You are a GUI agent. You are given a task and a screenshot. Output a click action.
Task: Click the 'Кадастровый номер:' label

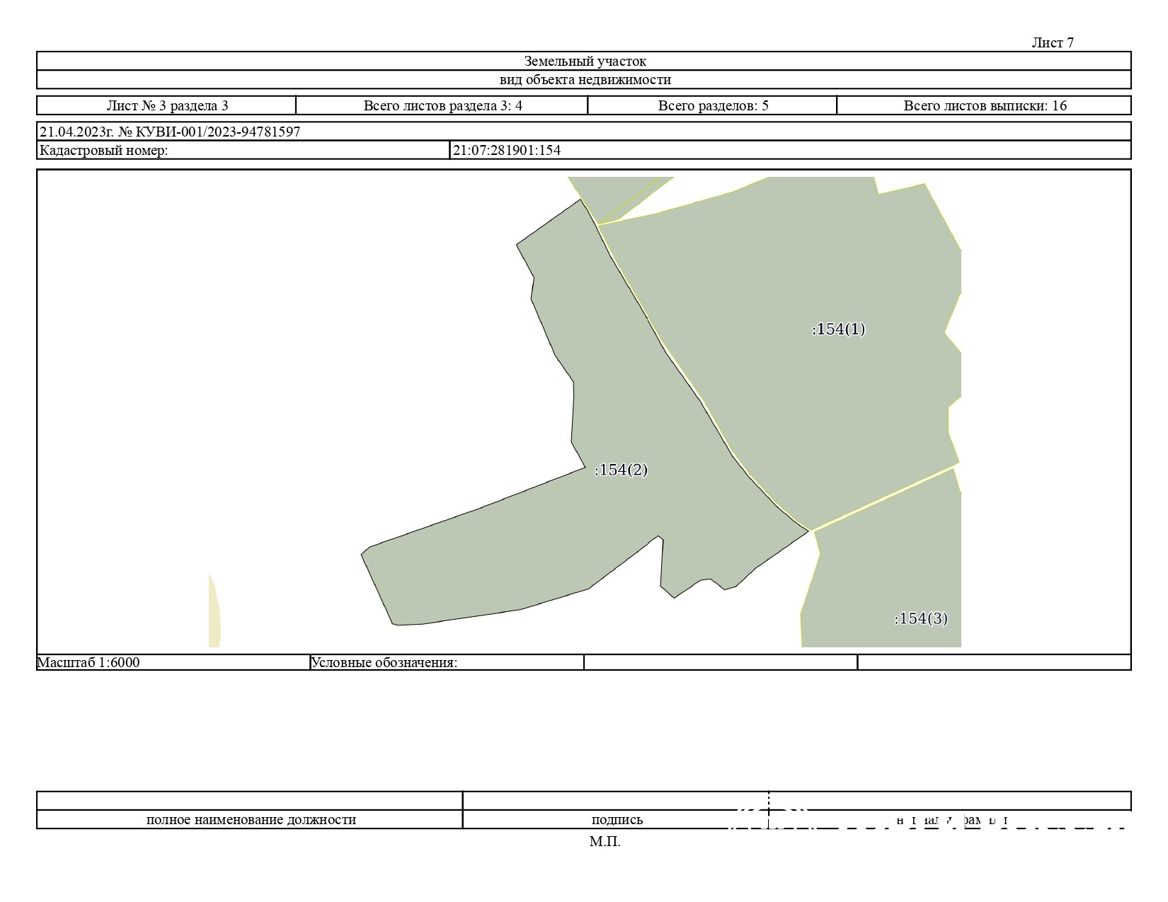click(x=103, y=150)
